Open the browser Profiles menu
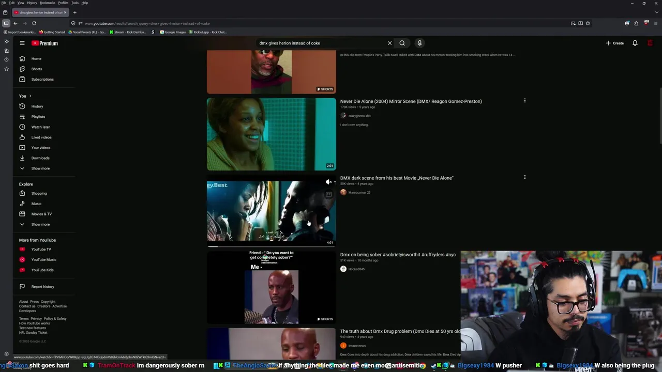This screenshot has height=372, width=662. tap(63, 3)
